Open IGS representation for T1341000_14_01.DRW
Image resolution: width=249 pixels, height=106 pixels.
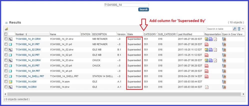211,39
